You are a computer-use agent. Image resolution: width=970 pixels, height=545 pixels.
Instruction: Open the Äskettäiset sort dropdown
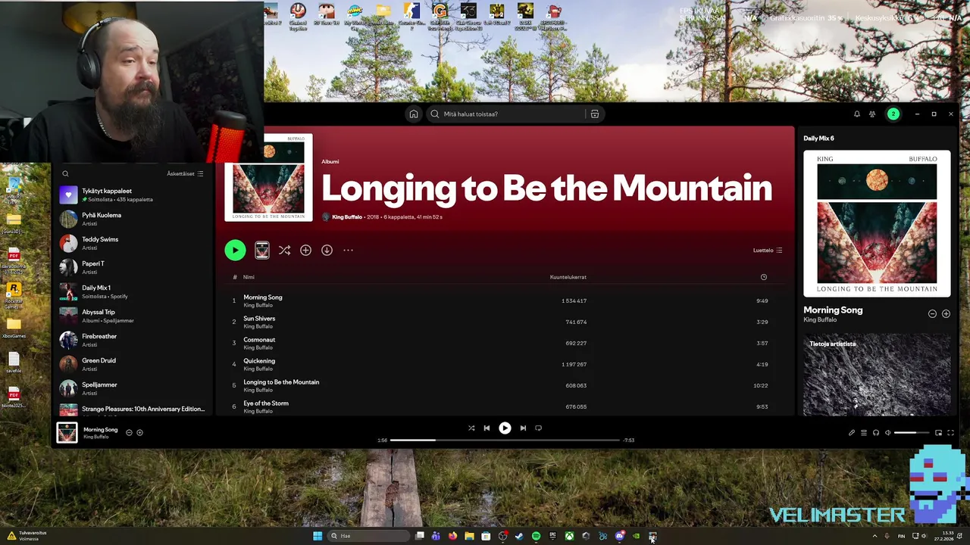[x=185, y=174]
